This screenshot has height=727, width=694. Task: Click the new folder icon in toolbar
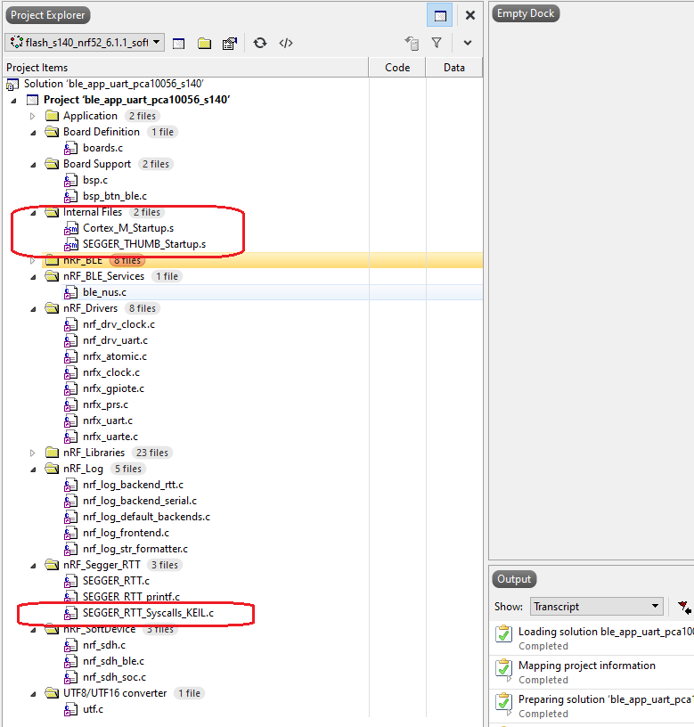[x=204, y=43]
